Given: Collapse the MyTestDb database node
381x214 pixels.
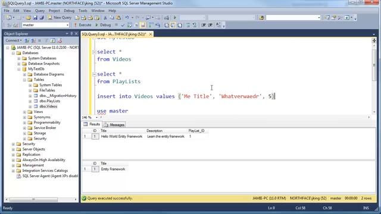Looking at the screenshot, I should [x=19, y=69].
